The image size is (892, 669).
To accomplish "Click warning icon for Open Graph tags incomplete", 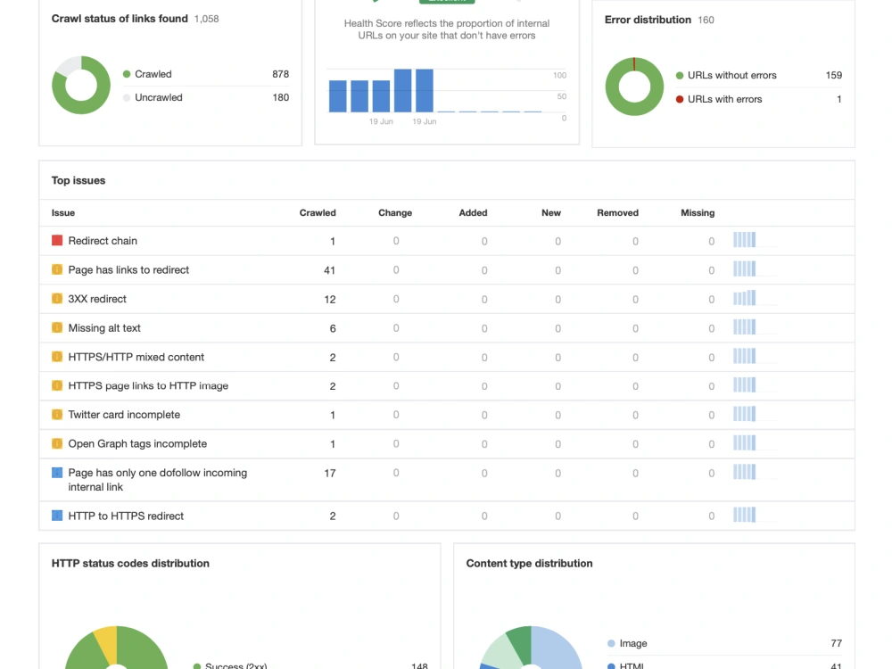I will pos(57,443).
